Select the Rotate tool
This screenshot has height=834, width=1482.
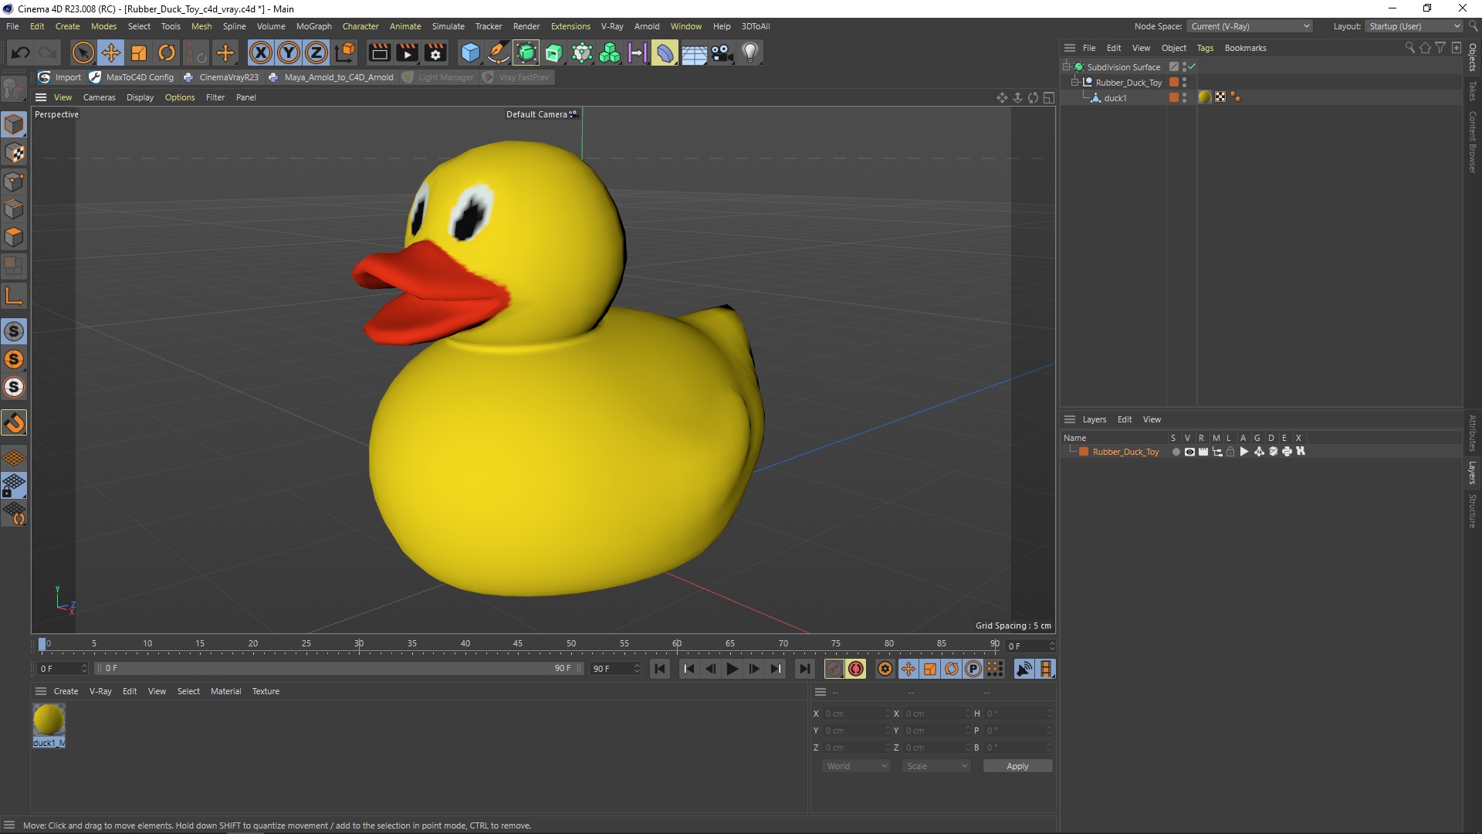(x=166, y=53)
